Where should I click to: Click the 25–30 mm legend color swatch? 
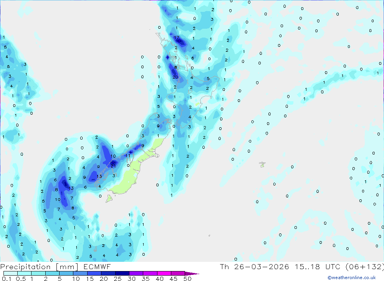(x=122, y=273)
